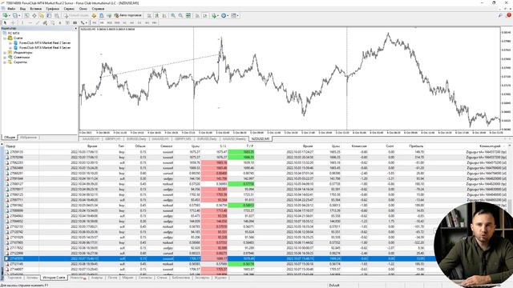Viewport: 513px width, 288px height.
Task: Expand the Советники tree node
Action: [x=5, y=57]
